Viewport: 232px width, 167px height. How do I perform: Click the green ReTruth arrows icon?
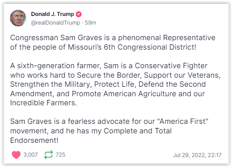coord(48,155)
